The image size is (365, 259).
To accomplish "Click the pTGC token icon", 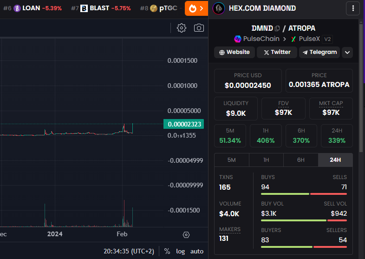I will [154, 8].
